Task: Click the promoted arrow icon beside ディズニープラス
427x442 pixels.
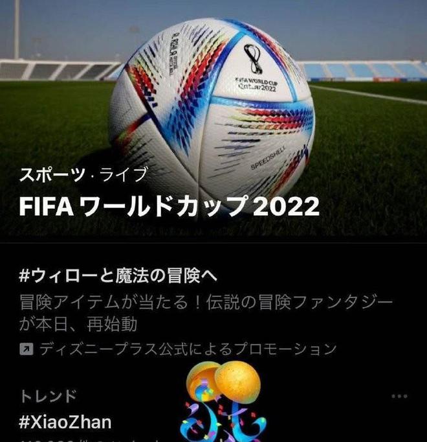Action: 27,349
